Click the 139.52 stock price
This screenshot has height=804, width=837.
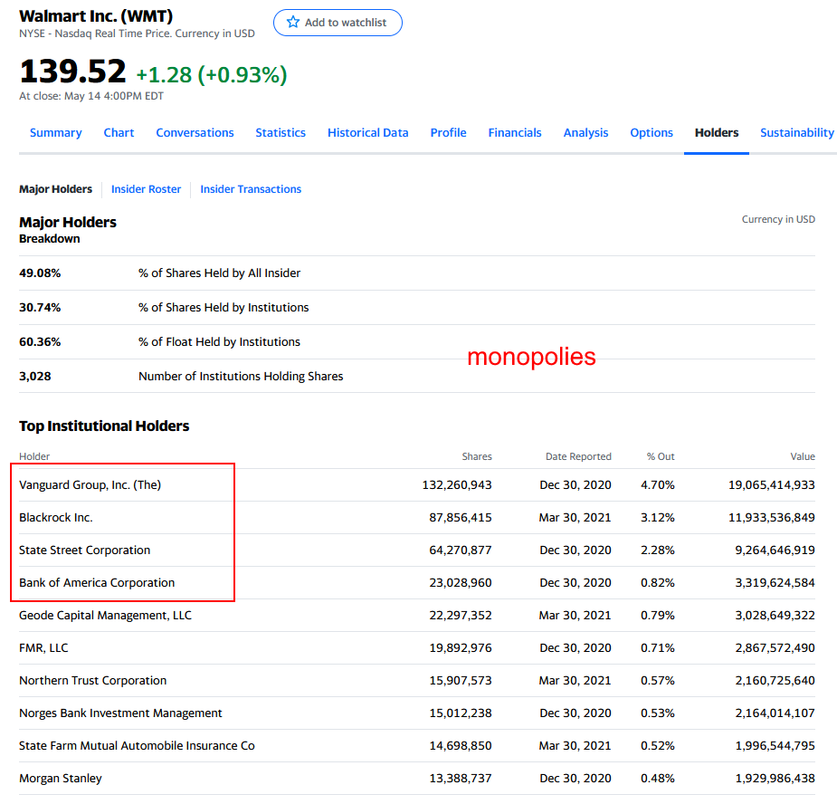(72, 71)
